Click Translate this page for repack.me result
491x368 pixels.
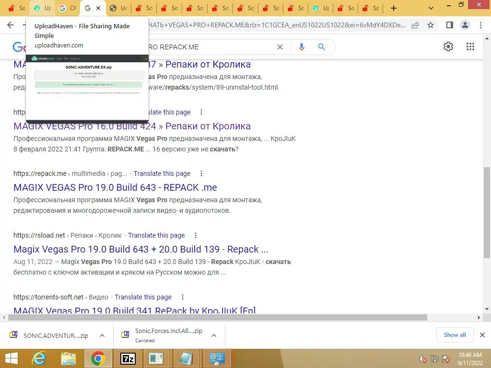click(x=162, y=173)
